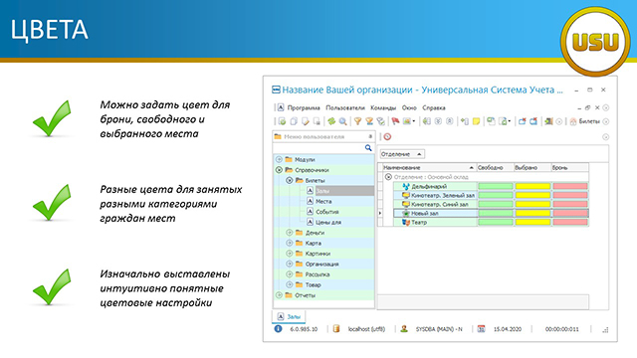Image resolution: width=637 pixels, height=358 pixels.
Task: Select the Места tree item
Action: point(323,201)
